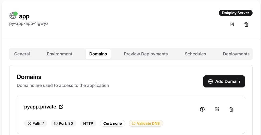261x135 pixels.
Task: Click the HTTP badge
Action: (88, 123)
